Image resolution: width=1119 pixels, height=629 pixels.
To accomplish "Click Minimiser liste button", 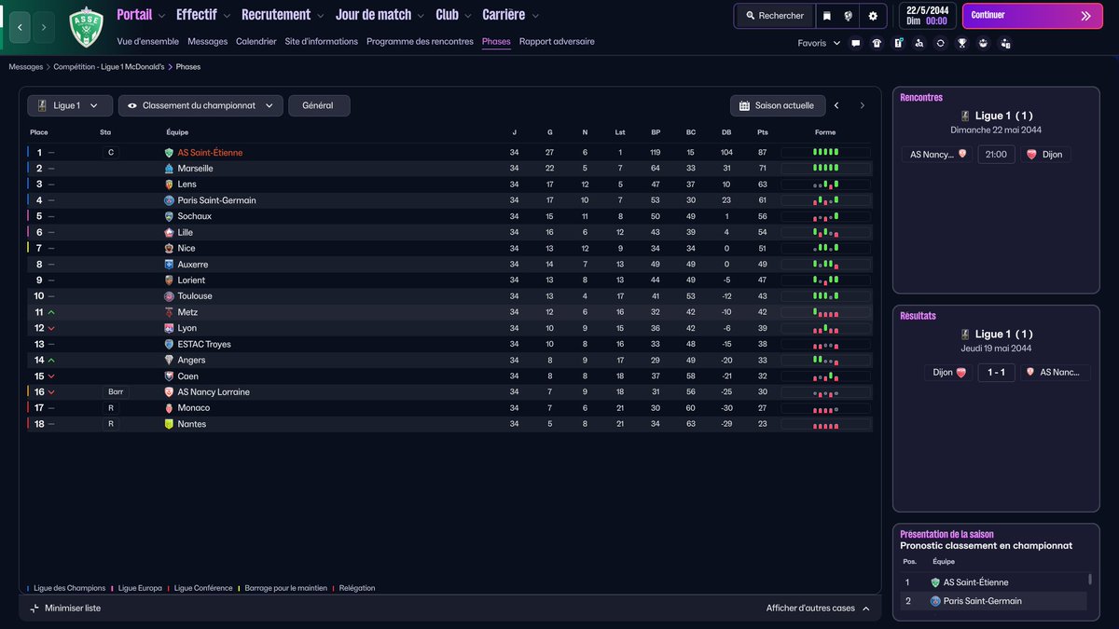I will click(x=65, y=608).
